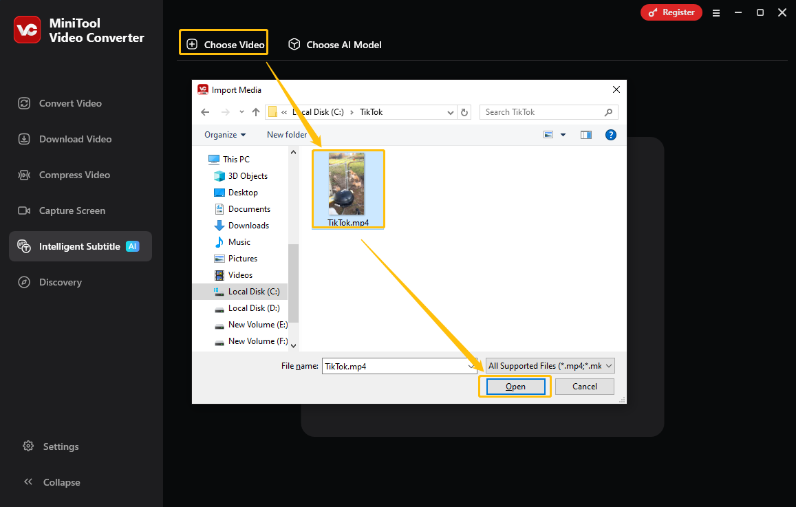Open Download Video from the sidebar

click(x=65, y=139)
